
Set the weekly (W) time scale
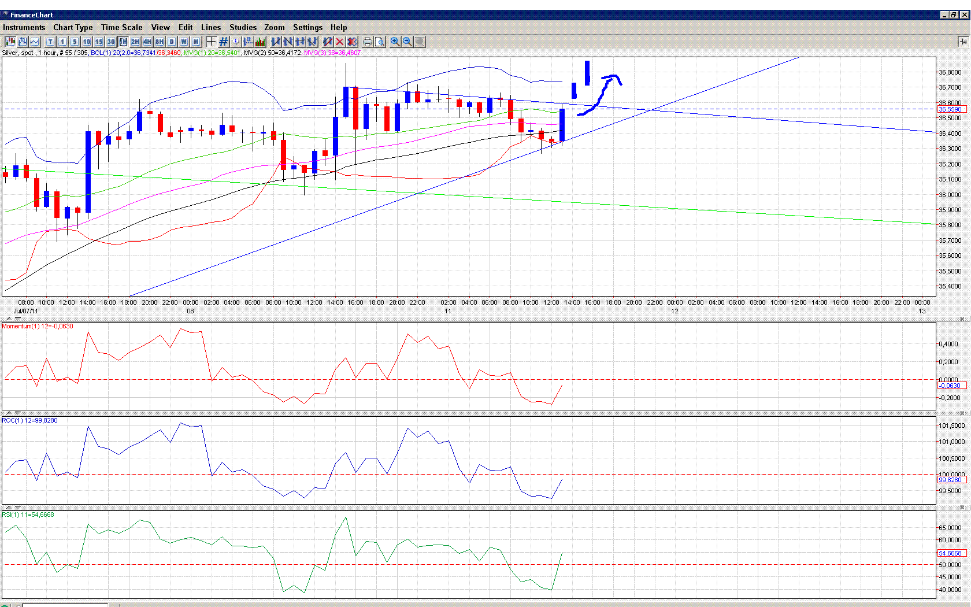pyautogui.click(x=184, y=42)
